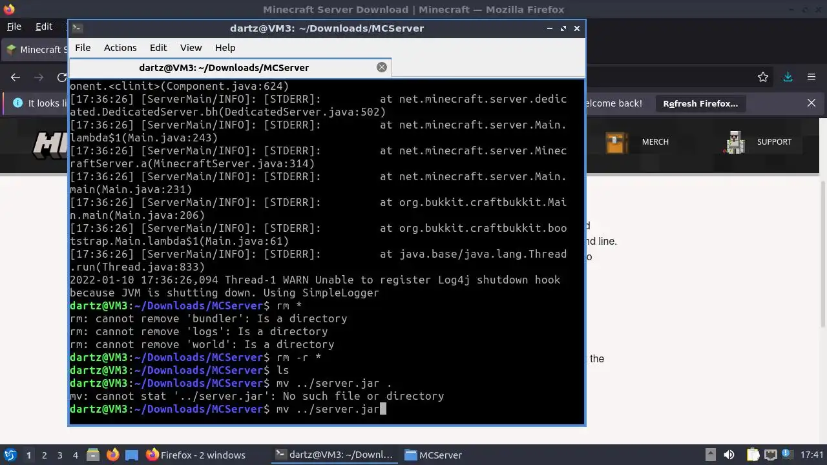827x465 pixels.
Task: Open the Firefox hamburger menu
Action: pos(811,77)
